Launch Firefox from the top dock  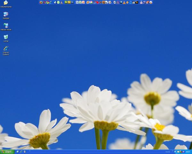pyautogui.click(x=41, y=2)
